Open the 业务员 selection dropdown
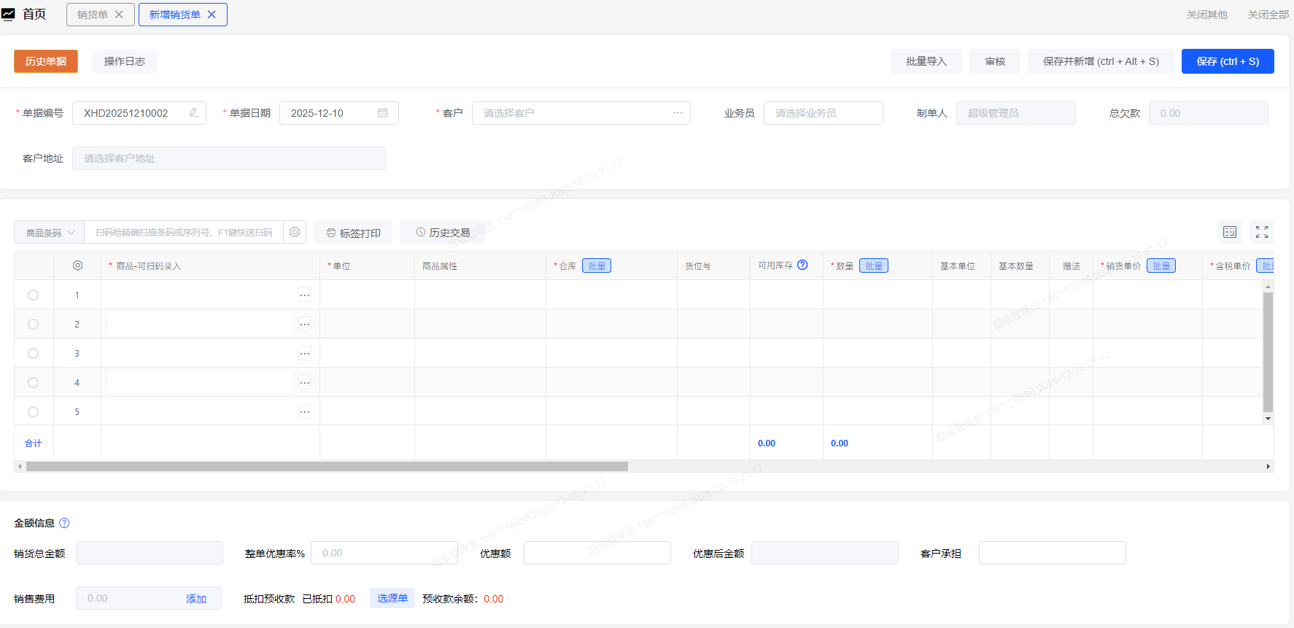The image size is (1294, 628). 823,113
